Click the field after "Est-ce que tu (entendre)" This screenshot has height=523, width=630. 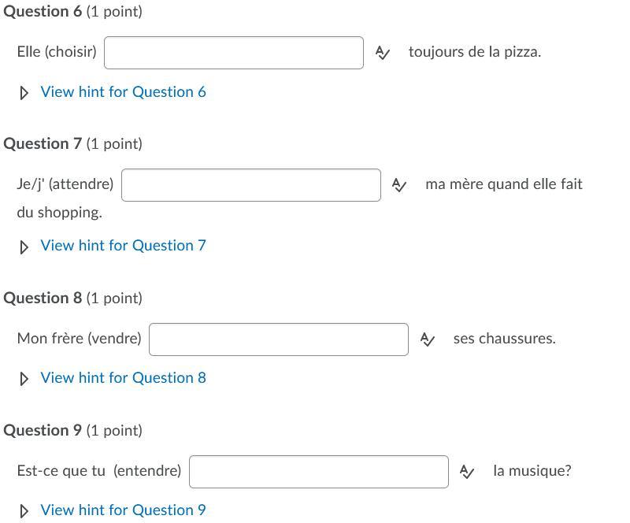(319, 472)
